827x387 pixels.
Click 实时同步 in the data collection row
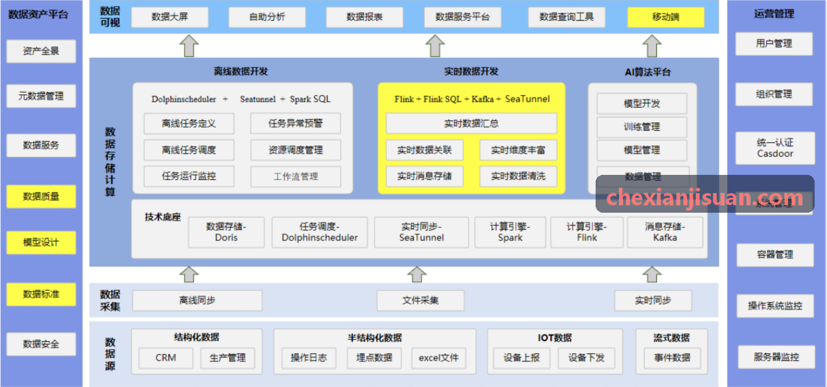point(653,301)
